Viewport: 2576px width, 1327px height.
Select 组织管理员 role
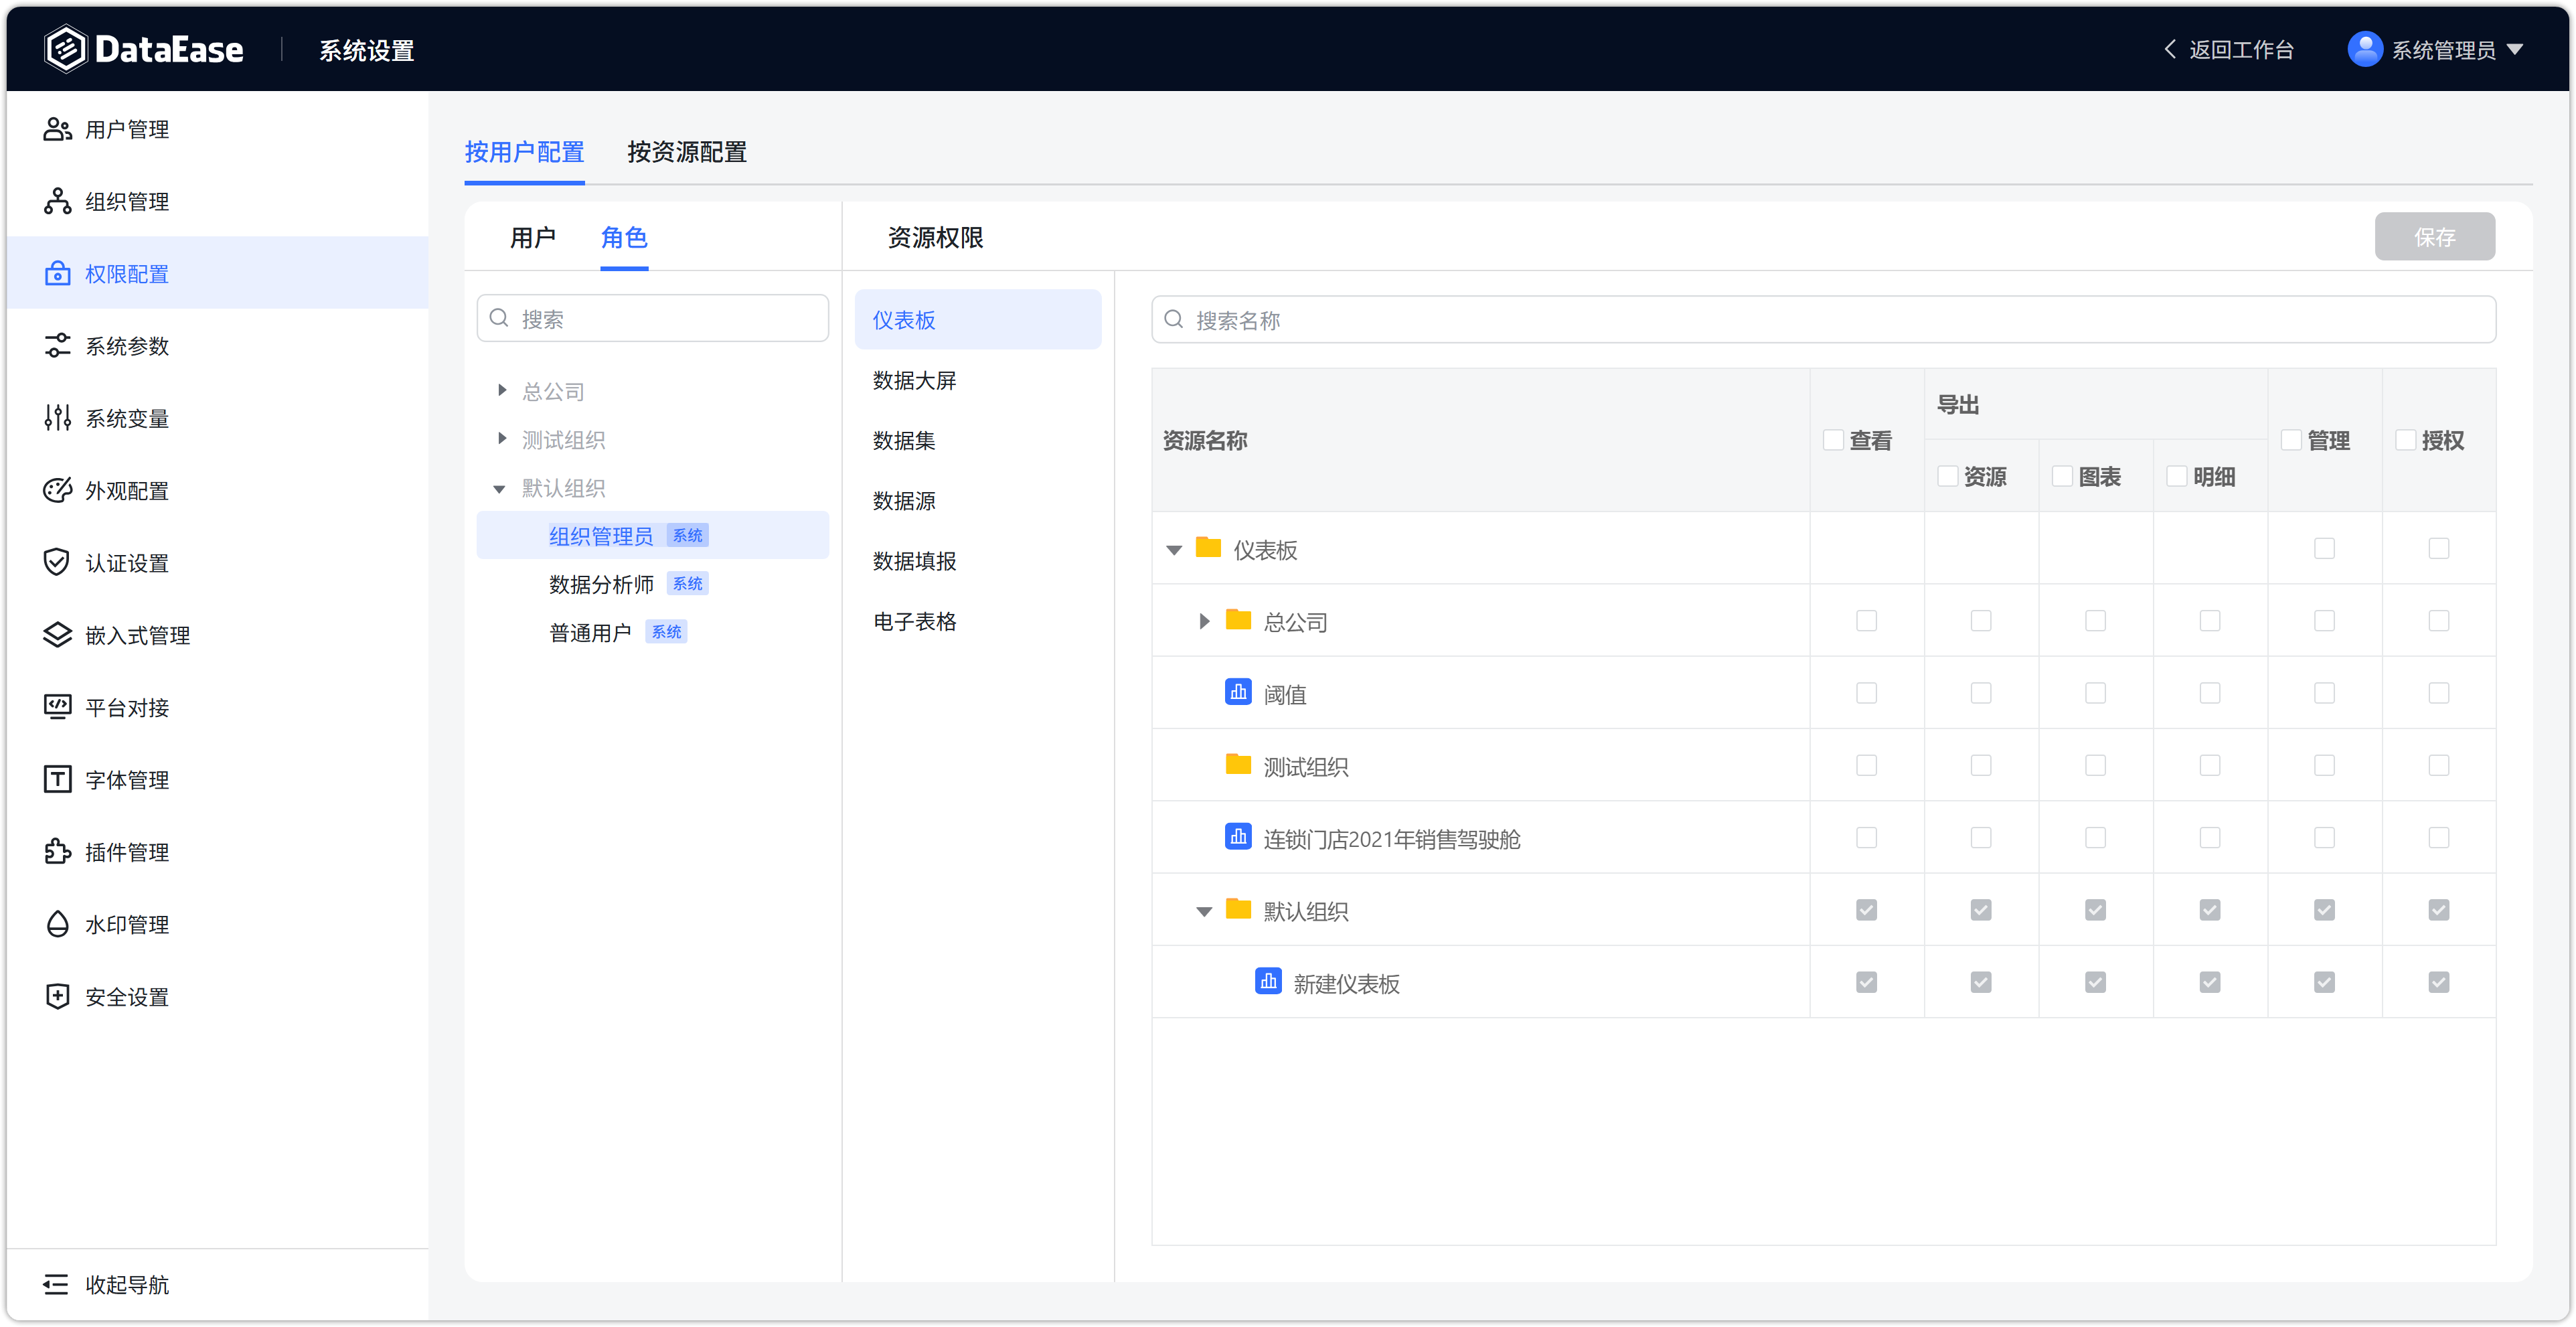point(653,535)
